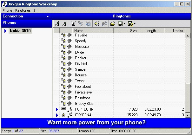This screenshot has height=135, width=192.
Task: Expand the Connection panel dropdown arrow
Action: [48, 16]
